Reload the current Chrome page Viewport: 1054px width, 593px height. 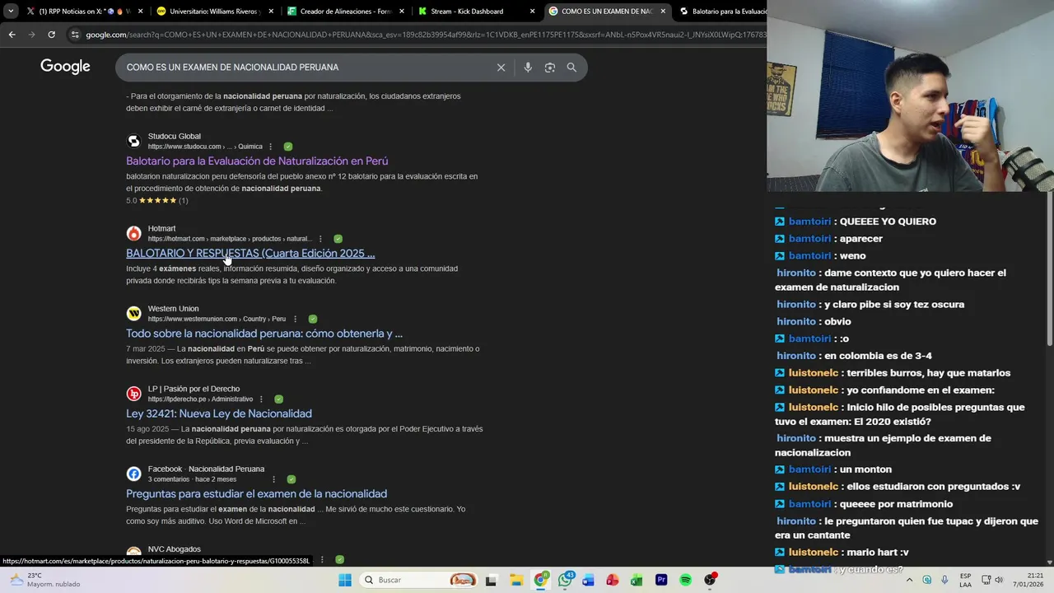51,35
